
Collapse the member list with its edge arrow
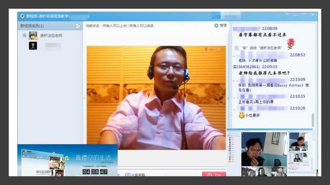[x=84, y=98]
